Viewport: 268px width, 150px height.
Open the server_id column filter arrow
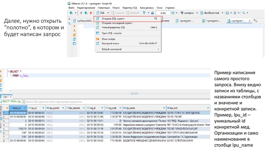tap(25, 108)
